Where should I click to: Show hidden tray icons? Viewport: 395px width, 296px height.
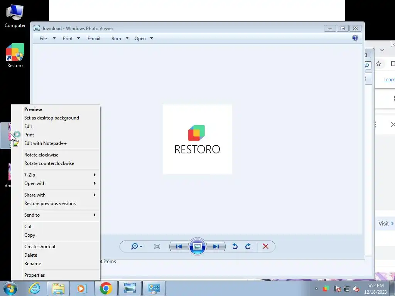pos(316,289)
